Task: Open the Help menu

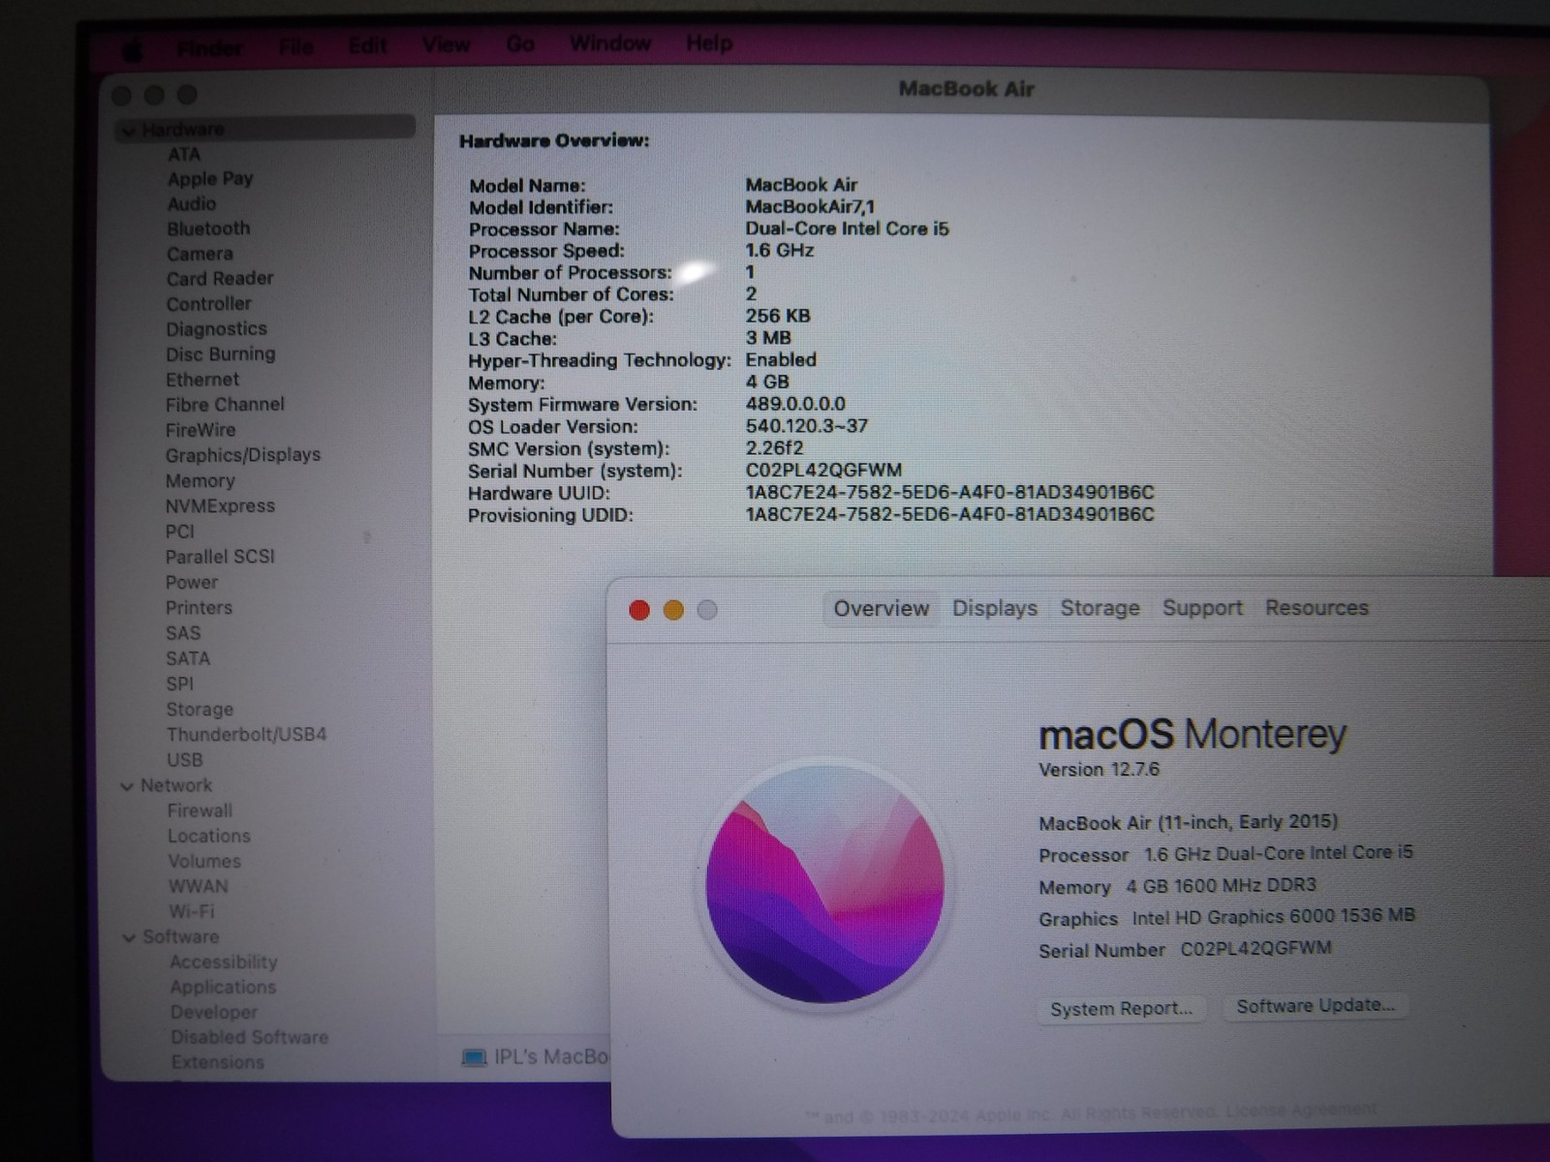Action: (x=709, y=43)
